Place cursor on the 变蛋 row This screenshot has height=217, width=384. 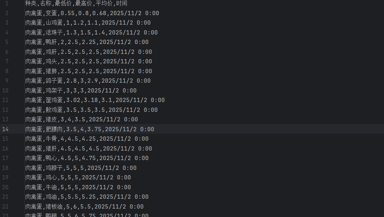(91, 13)
